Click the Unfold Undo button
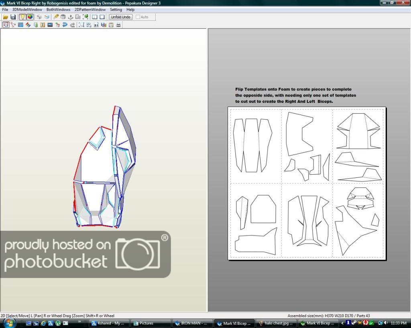This screenshot has height=328, width=411. coord(120,17)
